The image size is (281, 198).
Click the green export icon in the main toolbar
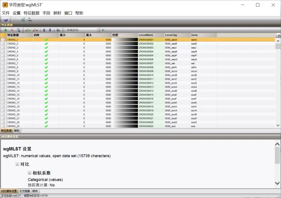click(x=23, y=20)
